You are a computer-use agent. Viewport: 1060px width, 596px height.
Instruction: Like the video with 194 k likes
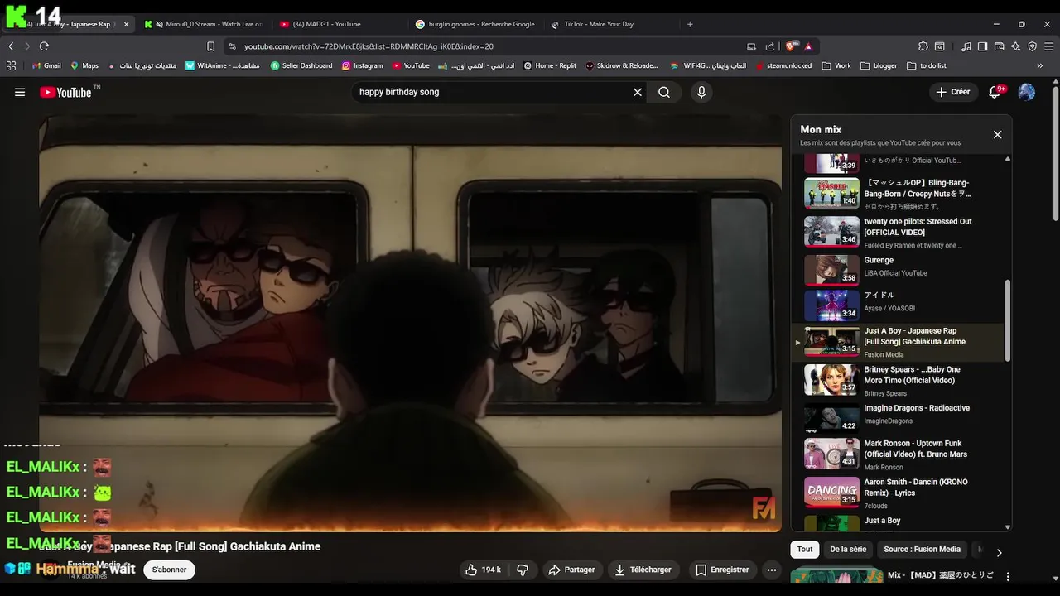484,570
